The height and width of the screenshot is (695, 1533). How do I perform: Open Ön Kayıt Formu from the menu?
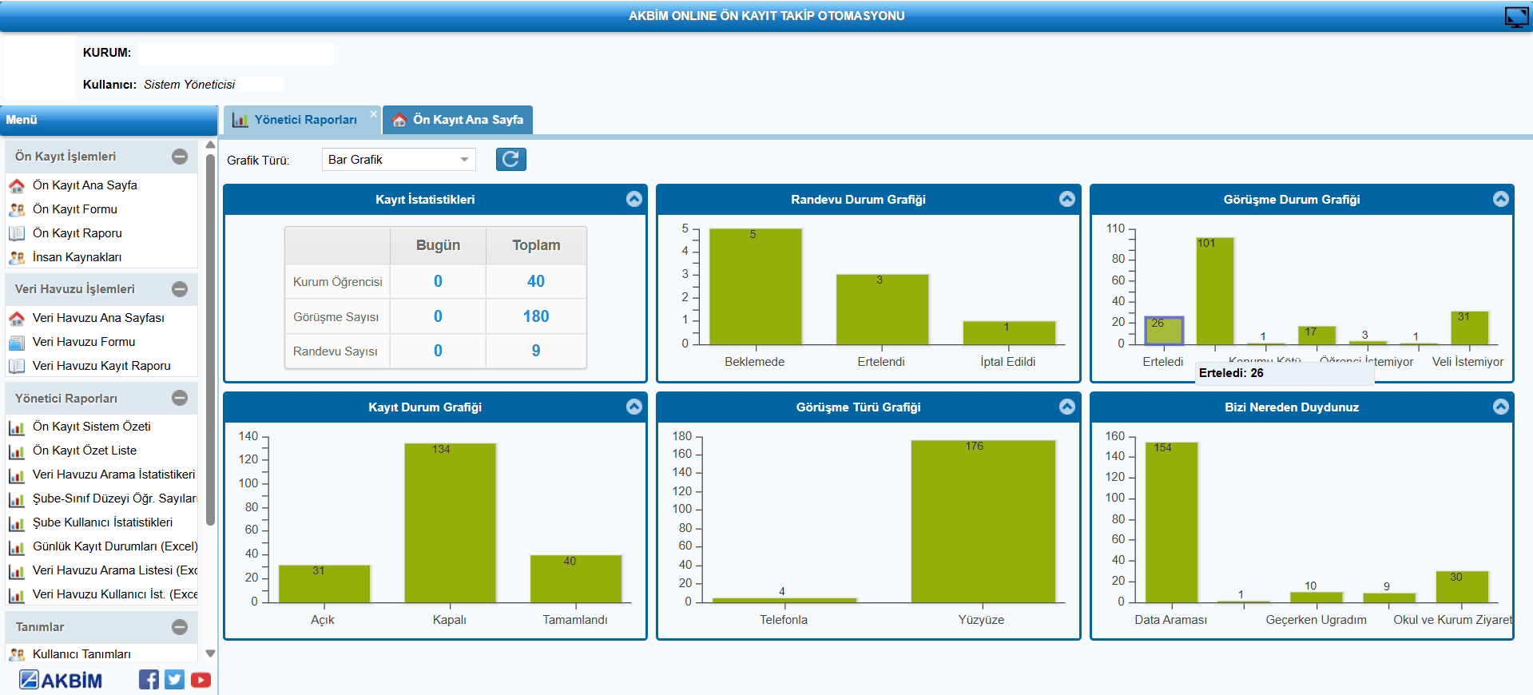coord(74,209)
